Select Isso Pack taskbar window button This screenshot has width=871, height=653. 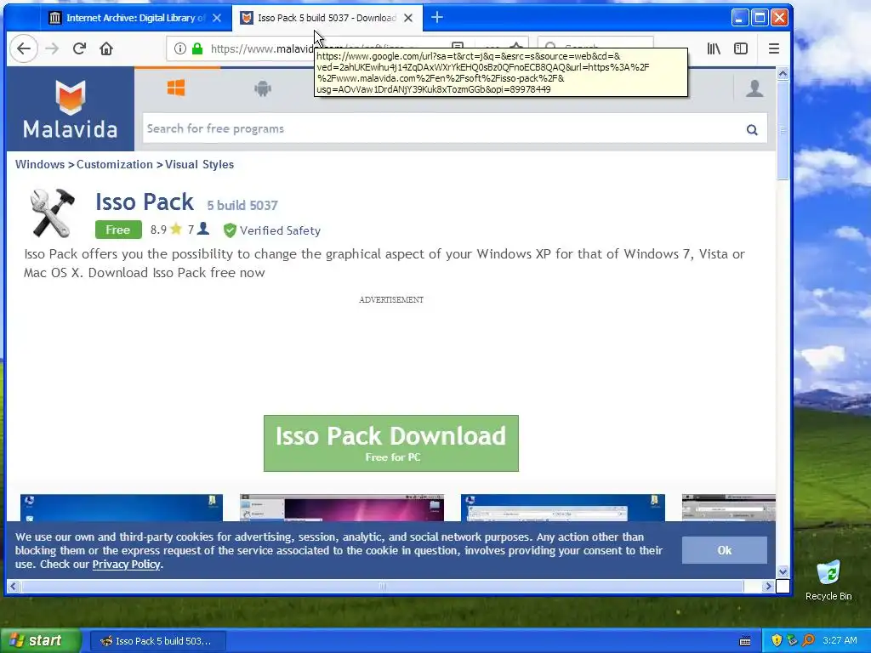click(157, 641)
